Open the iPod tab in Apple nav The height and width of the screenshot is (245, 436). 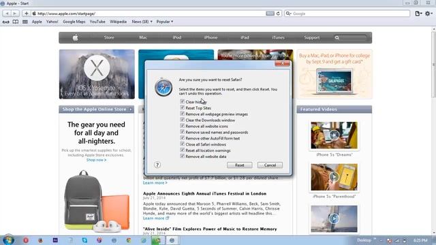[177, 37]
